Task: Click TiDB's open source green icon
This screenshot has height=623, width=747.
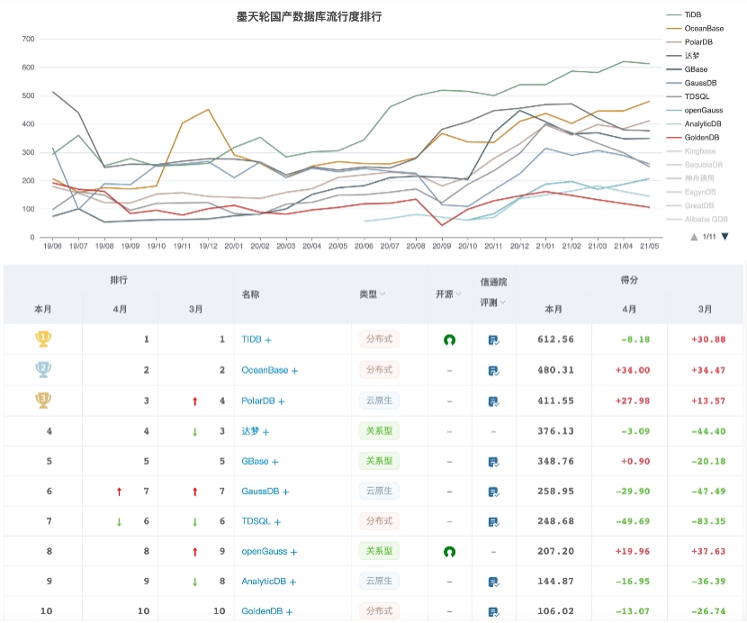Action: pyautogui.click(x=449, y=340)
